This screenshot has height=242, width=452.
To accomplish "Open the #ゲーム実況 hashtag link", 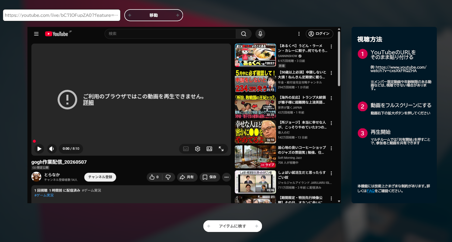I will click(x=44, y=195).
